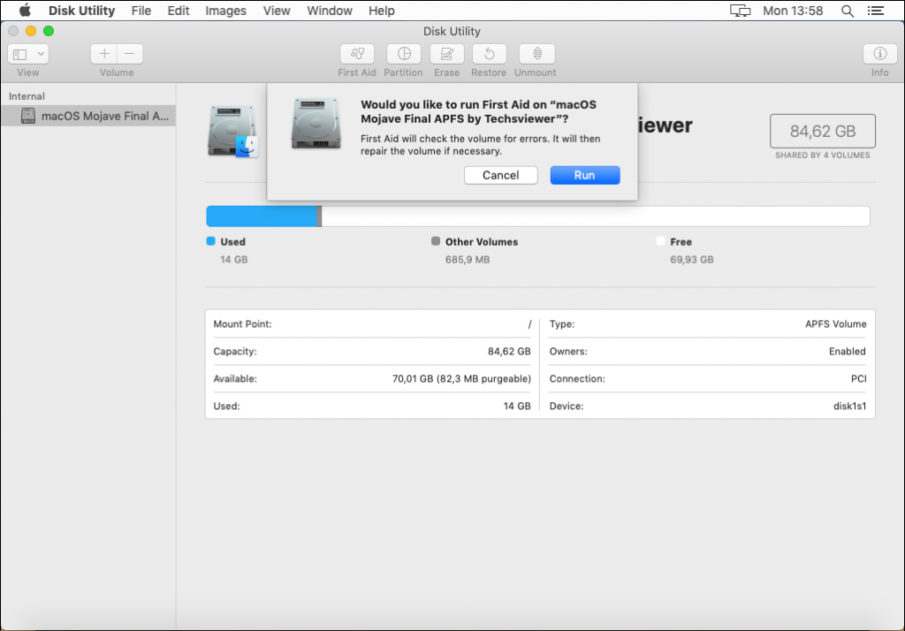Viewport: 905px width, 631px height.
Task: Click the Internal sidebar header
Action: coord(27,95)
